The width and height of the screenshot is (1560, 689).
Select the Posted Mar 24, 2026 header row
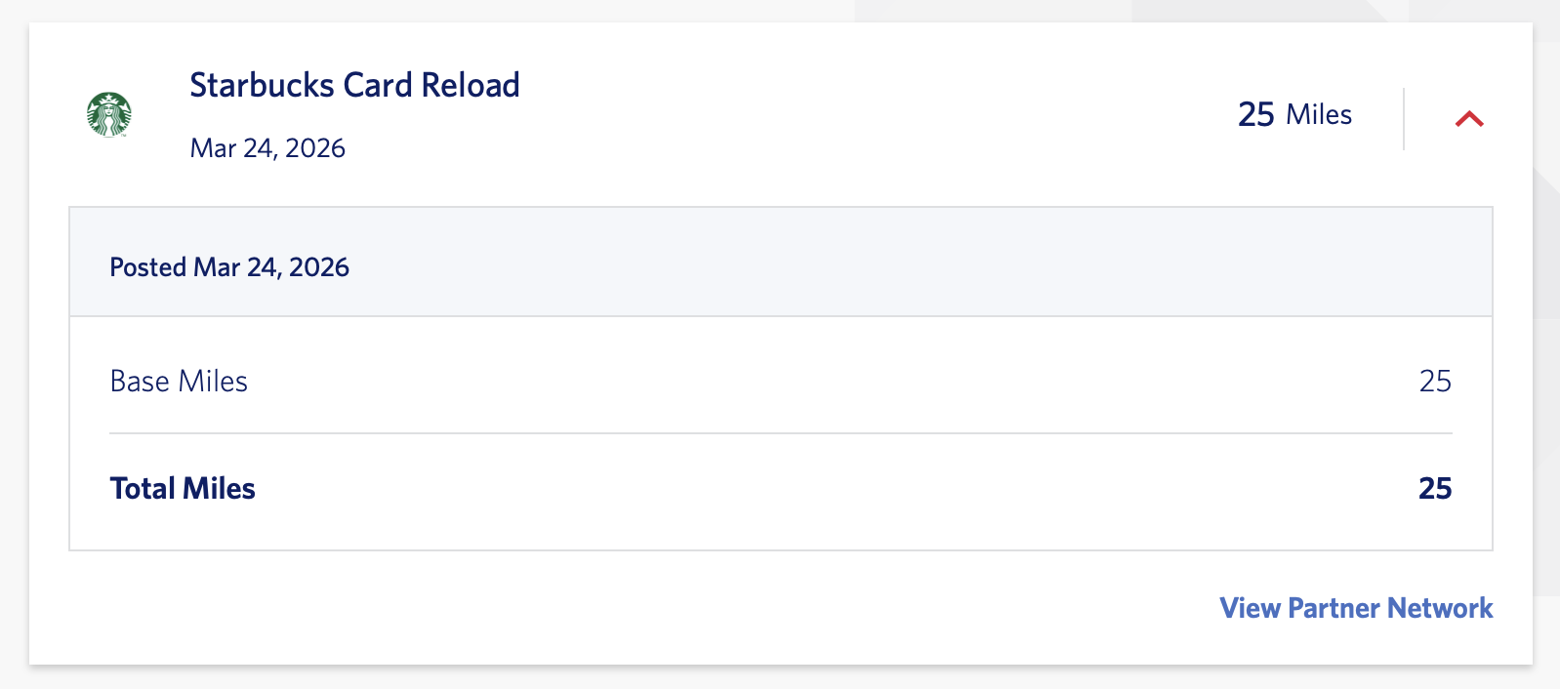point(229,265)
